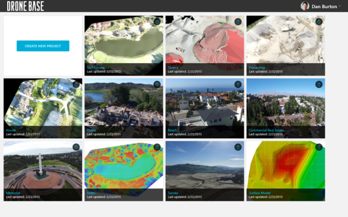Click Golf Course 'Last updated: 2/23/2015' text
Viewport: 348px width, 217px height.
click(104, 71)
